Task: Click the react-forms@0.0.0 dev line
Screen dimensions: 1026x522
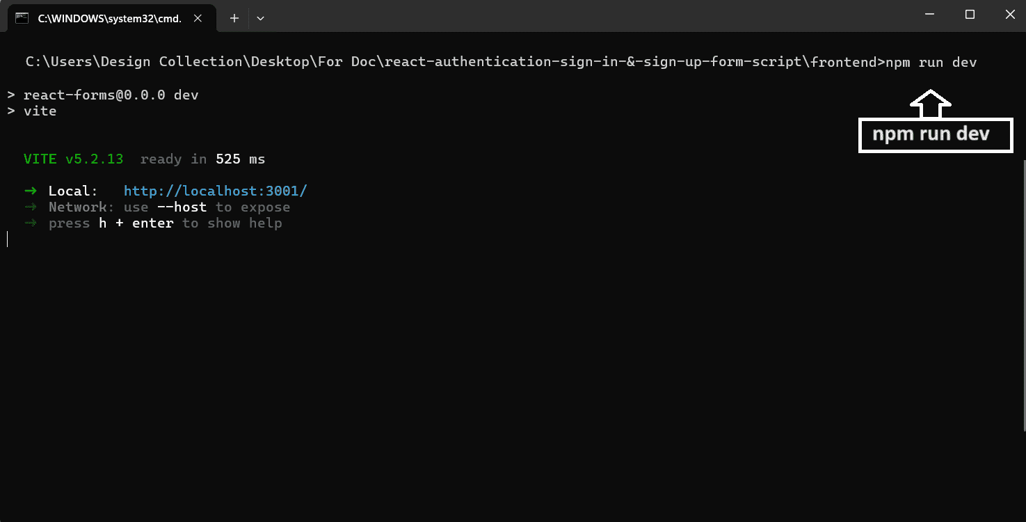Action: coord(103,95)
